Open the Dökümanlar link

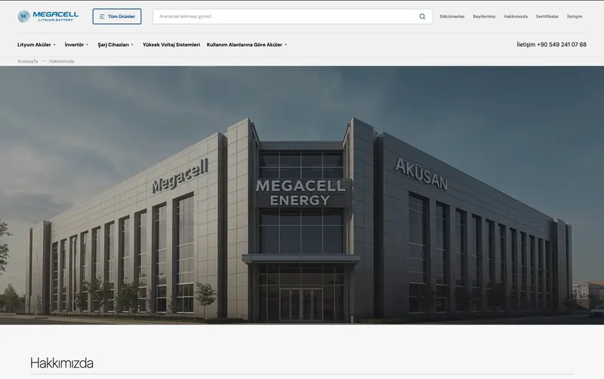[451, 17]
